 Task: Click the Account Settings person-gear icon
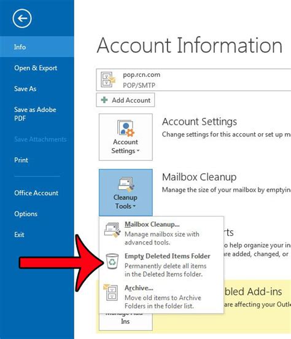(x=126, y=128)
